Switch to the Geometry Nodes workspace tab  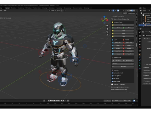pos(77,8)
